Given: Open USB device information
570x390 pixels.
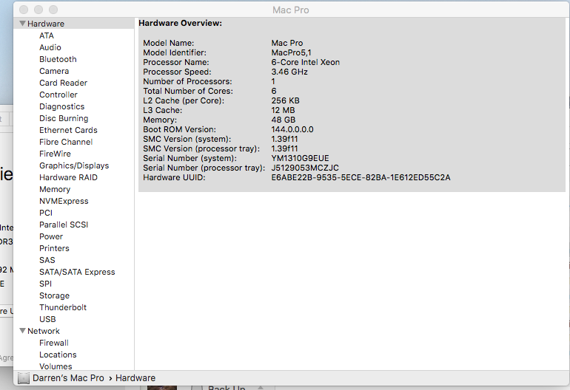Looking at the screenshot, I should click(x=47, y=319).
